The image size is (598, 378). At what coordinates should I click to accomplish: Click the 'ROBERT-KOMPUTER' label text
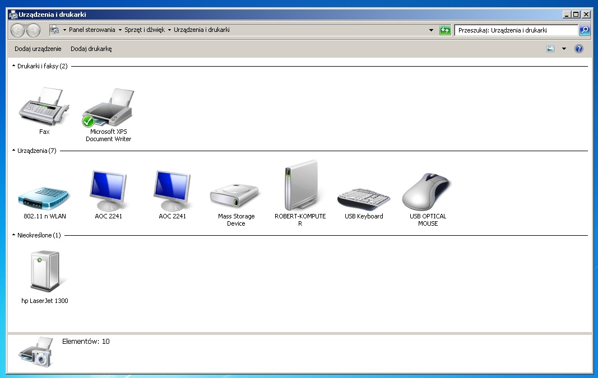click(300, 220)
